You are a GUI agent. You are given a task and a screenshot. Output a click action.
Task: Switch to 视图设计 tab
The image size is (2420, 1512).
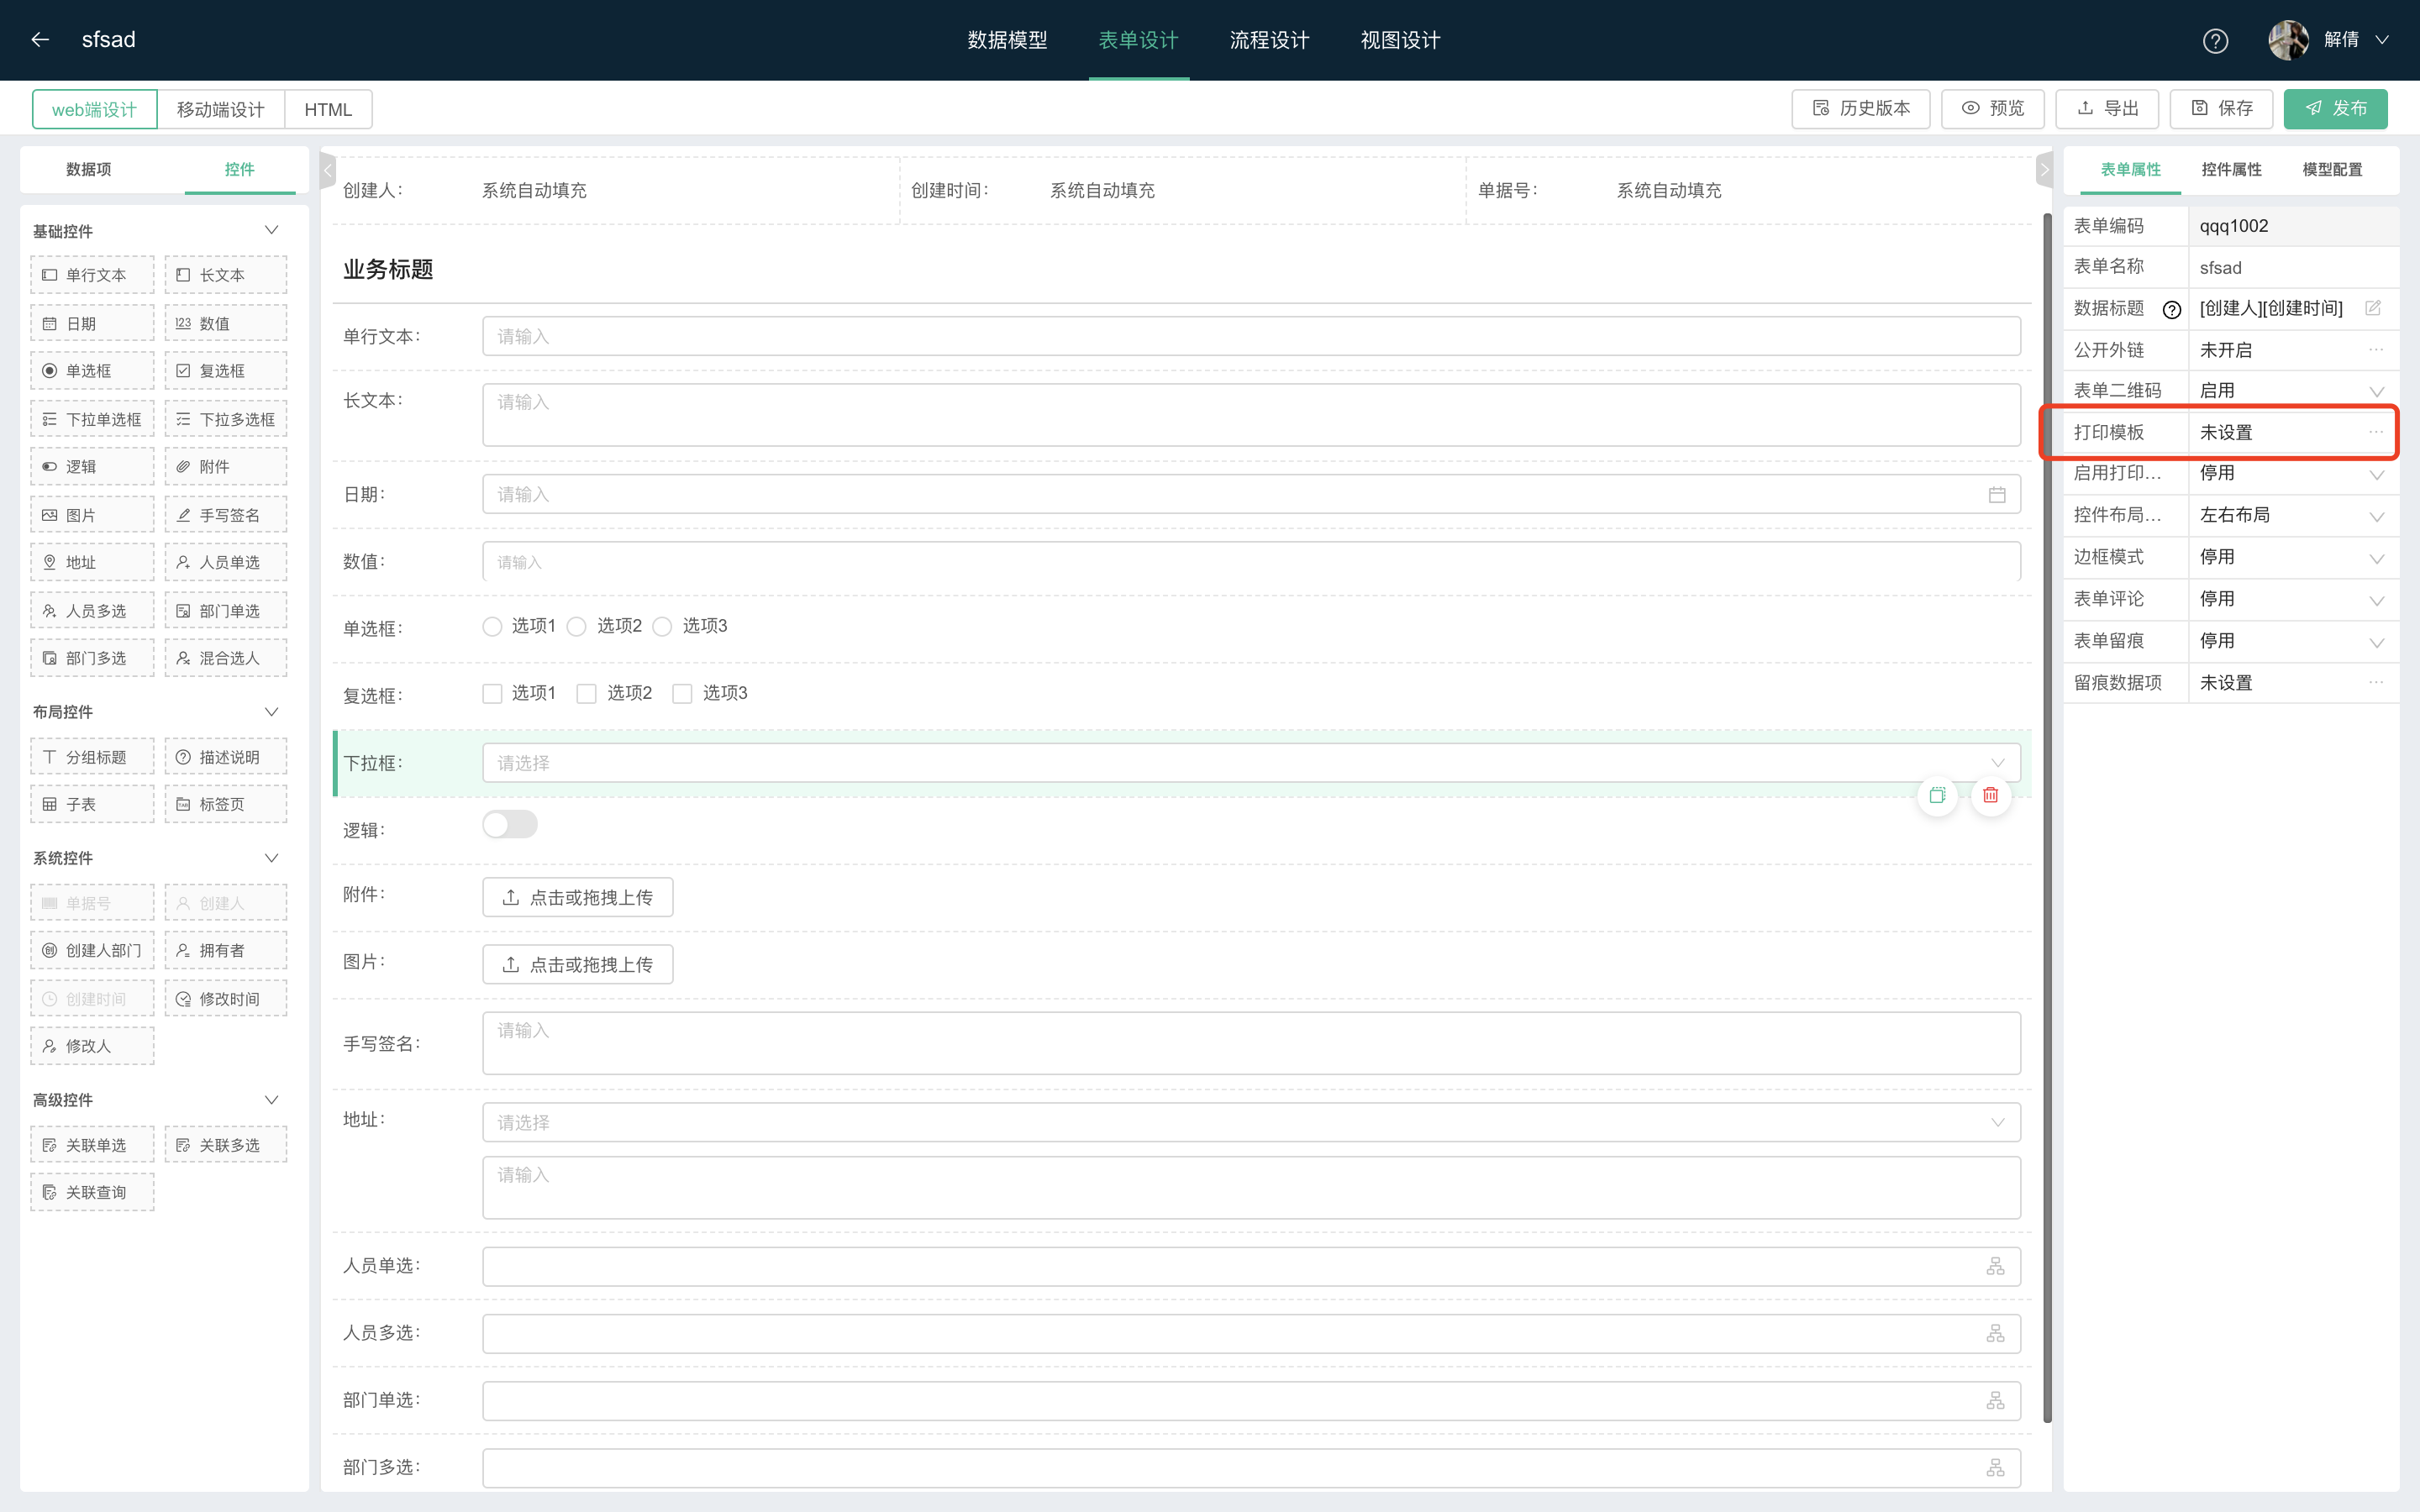tap(1400, 40)
